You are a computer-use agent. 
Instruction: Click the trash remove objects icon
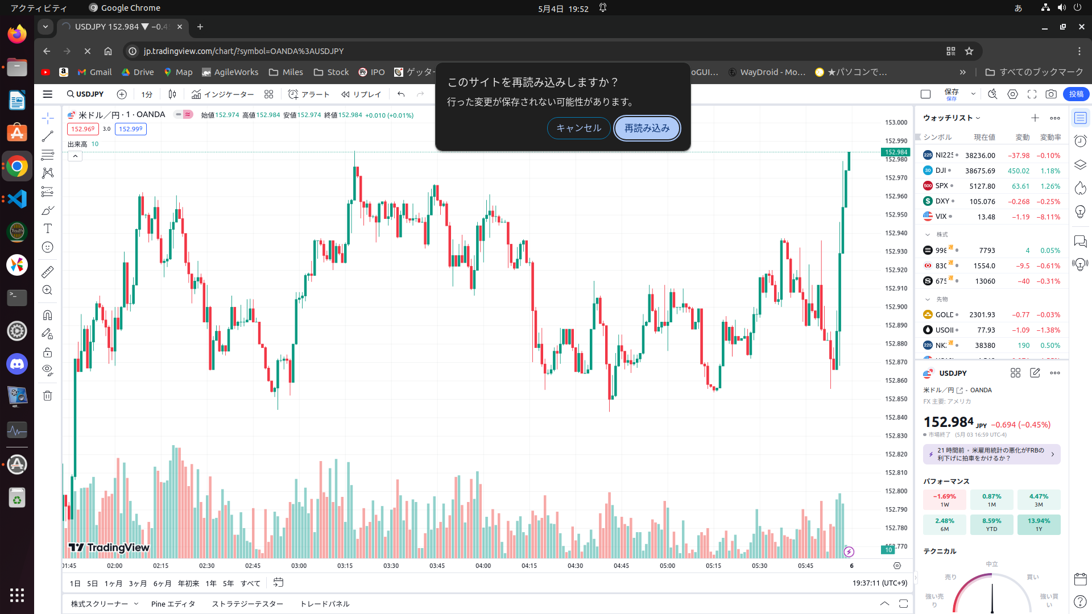coord(48,396)
